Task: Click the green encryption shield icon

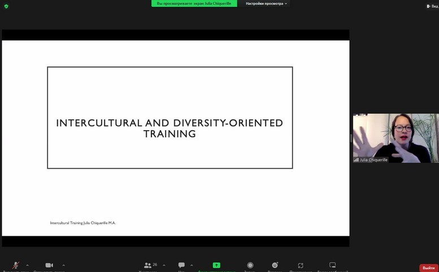Action: click(x=6, y=6)
